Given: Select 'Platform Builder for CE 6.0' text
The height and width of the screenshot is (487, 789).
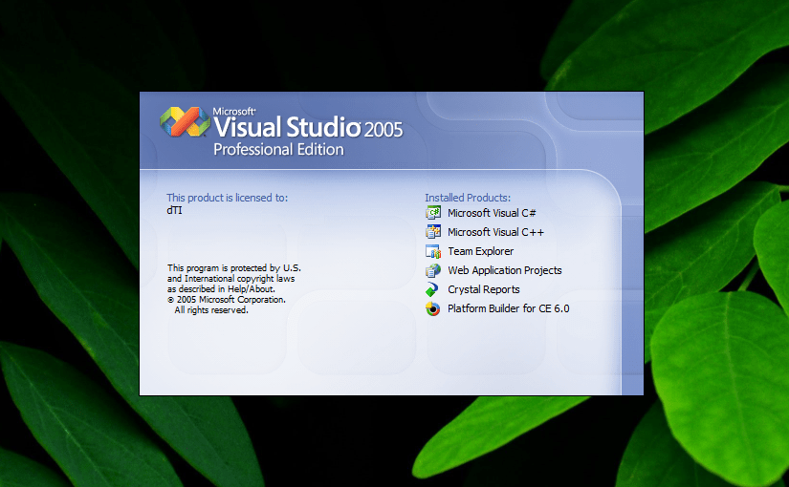Looking at the screenshot, I should (508, 308).
